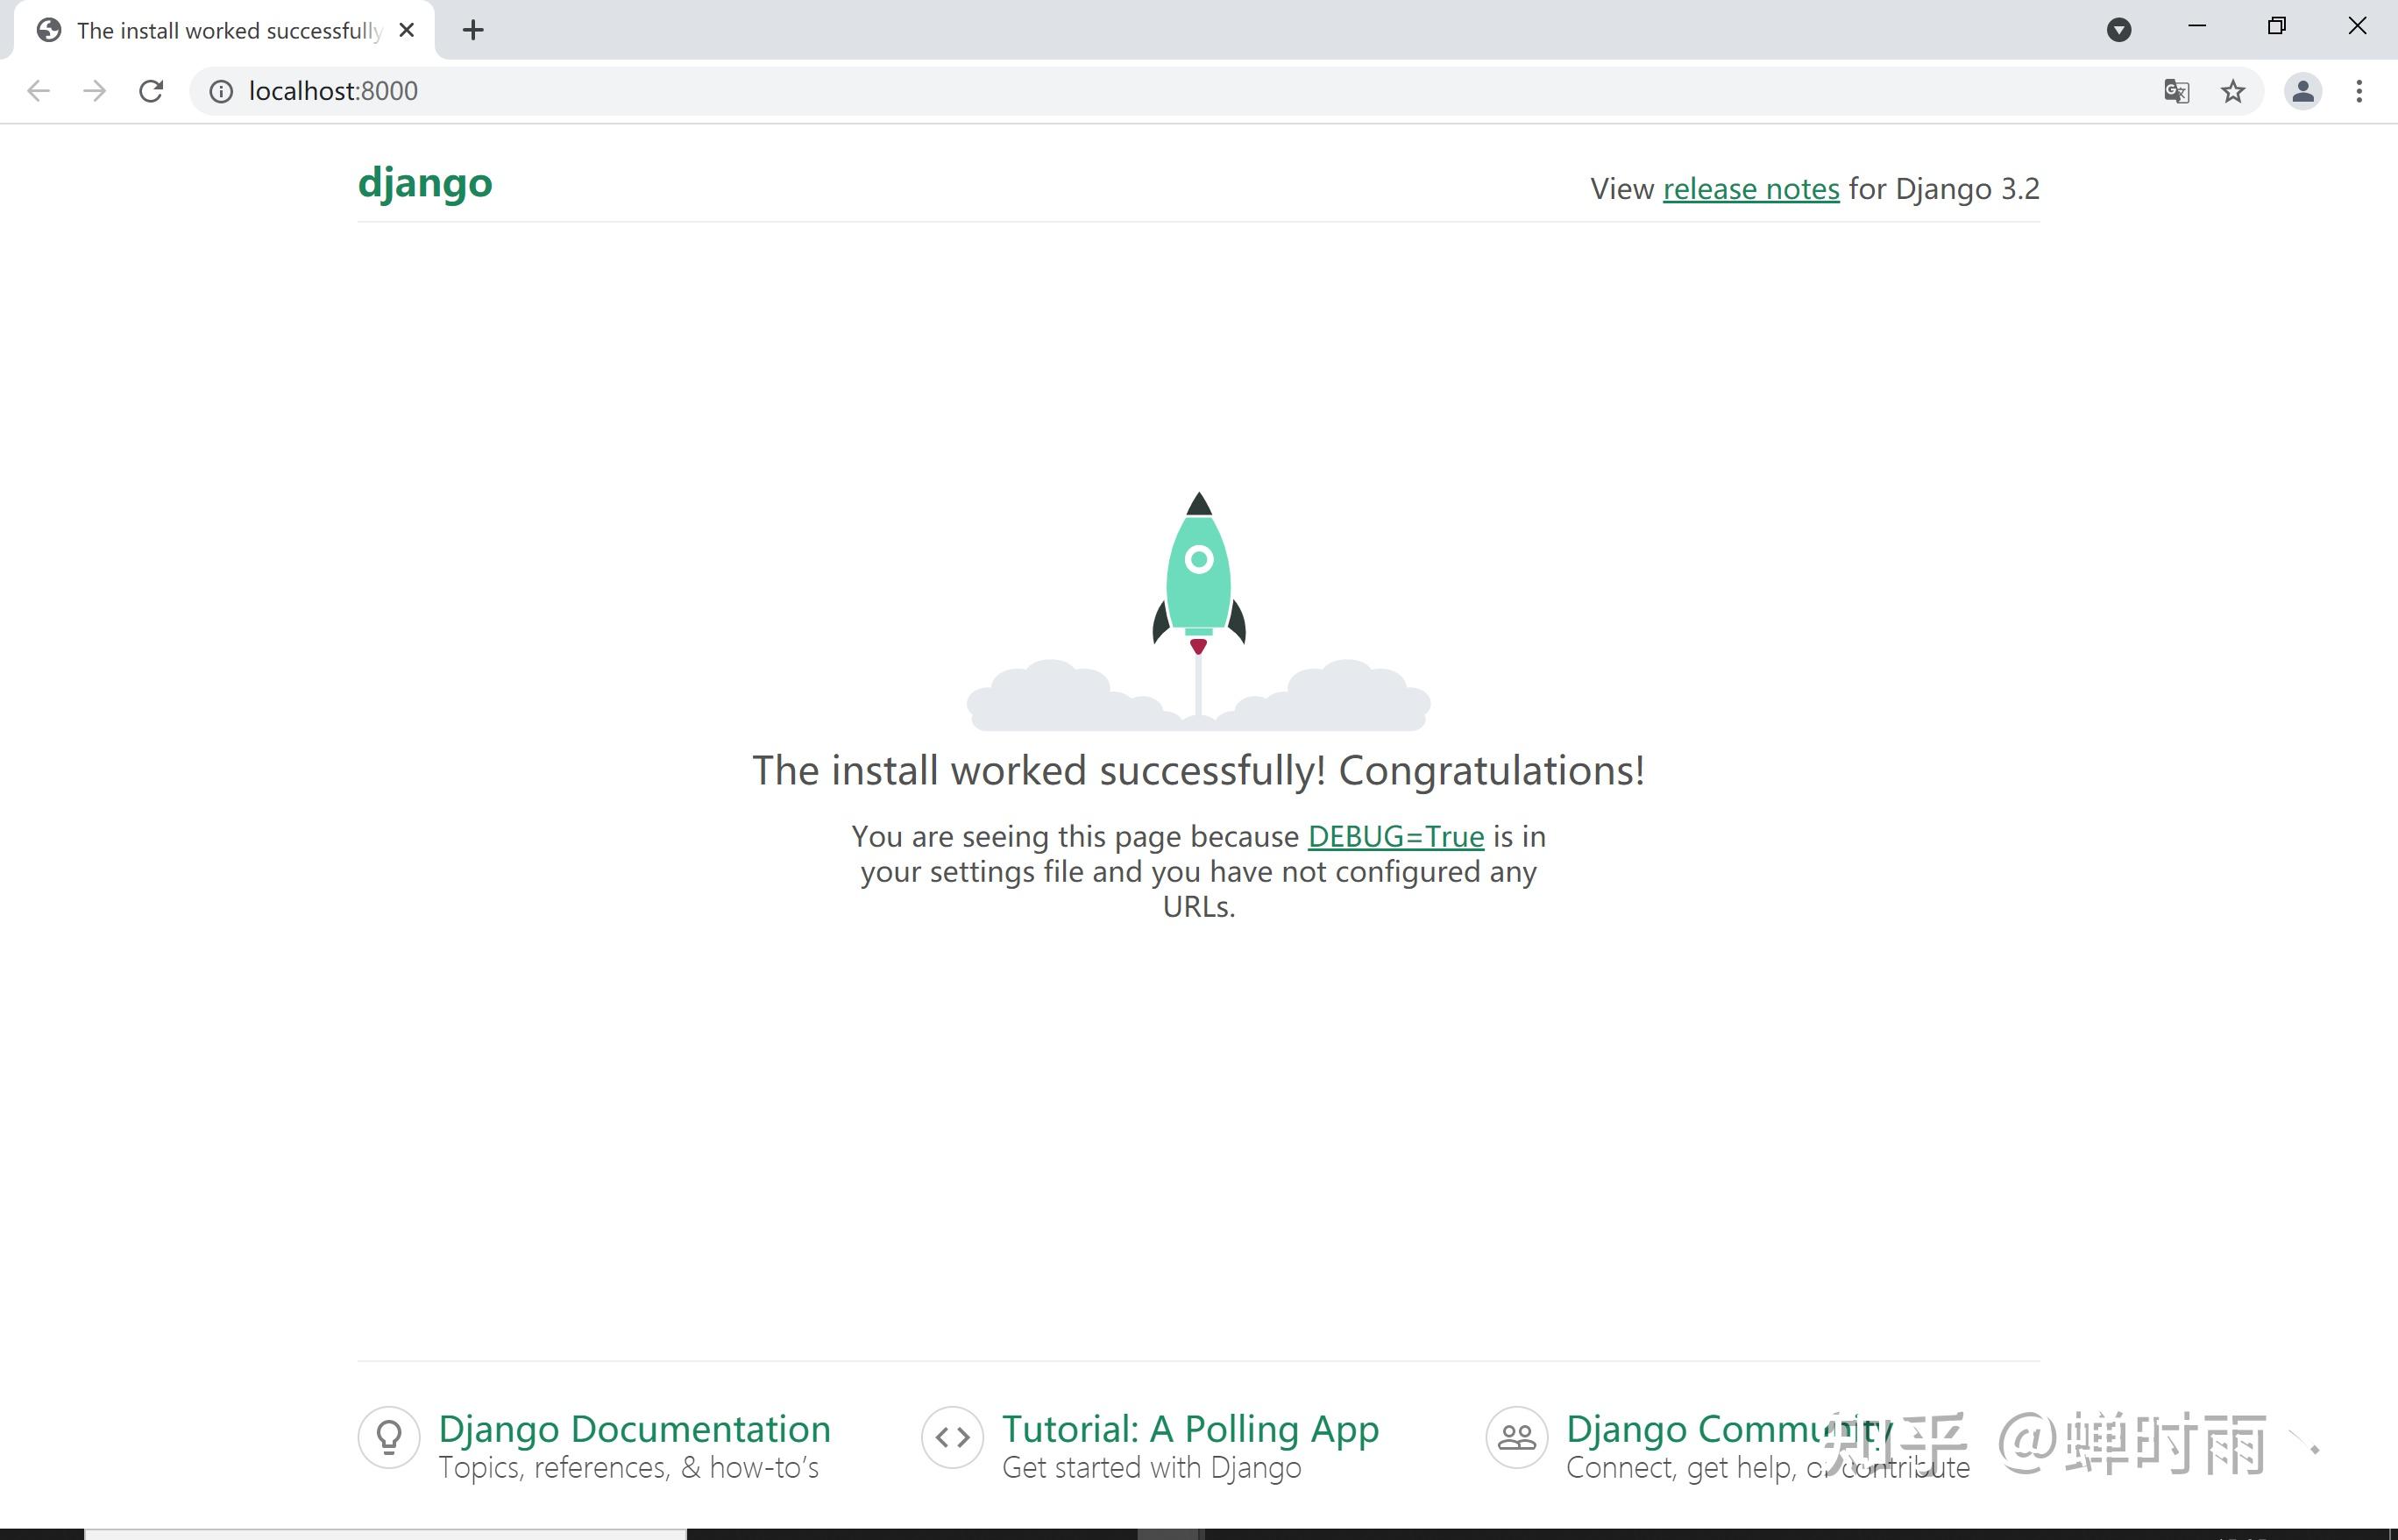Open the media controls dropdown in toolbar

pos(2119,30)
